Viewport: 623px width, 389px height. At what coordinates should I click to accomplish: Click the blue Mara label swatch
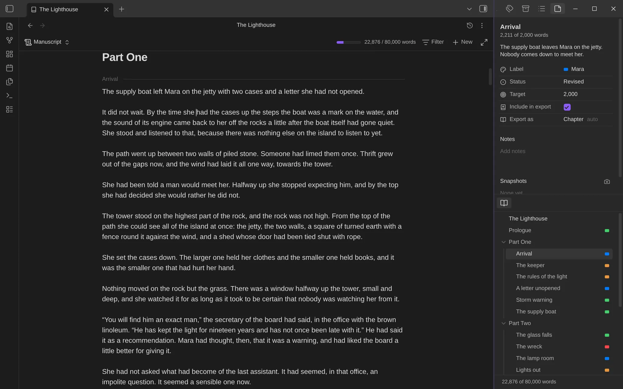[566, 69]
